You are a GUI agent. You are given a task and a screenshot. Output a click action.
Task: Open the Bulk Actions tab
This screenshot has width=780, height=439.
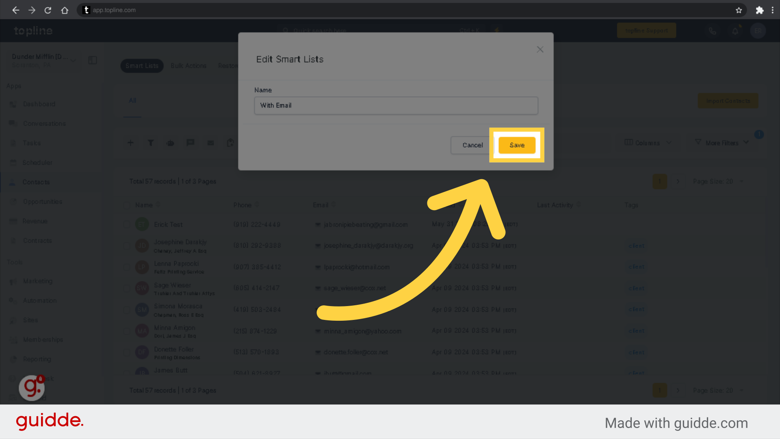(188, 65)
